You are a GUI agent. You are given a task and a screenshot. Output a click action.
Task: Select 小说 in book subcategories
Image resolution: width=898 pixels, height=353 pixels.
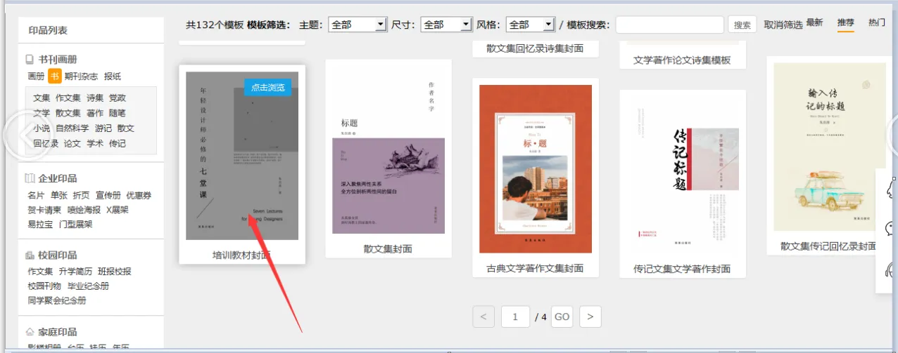[42, 128]
